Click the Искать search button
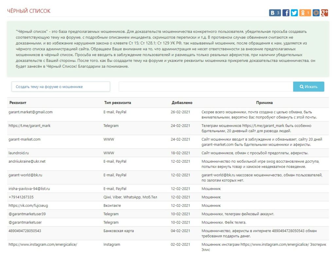 pos(309,87)
